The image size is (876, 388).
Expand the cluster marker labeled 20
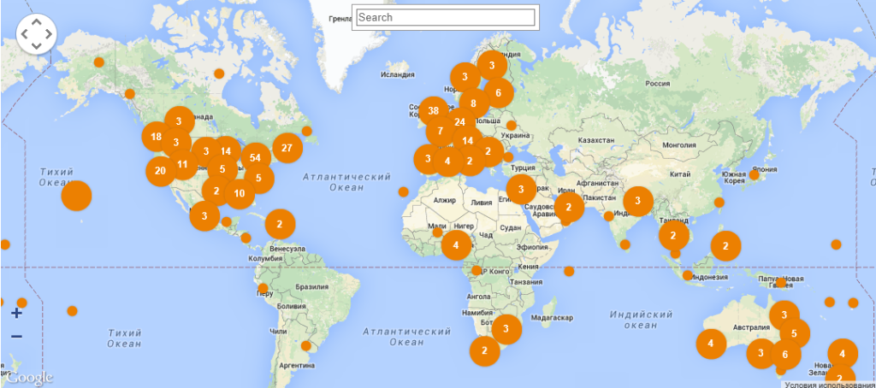(161, 170)
